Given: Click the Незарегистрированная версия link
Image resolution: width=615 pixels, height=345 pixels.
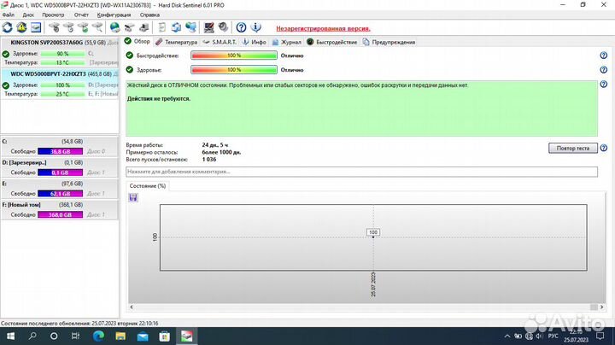Looking at the screenshot, I should coord(323,29).
